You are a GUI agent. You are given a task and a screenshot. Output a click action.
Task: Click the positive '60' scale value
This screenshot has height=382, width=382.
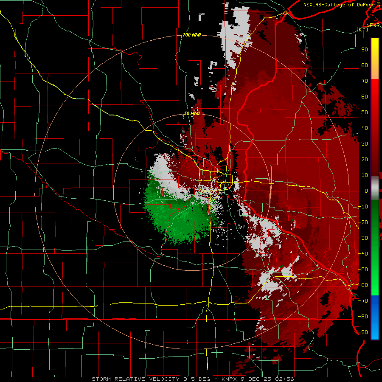[365, 97]
